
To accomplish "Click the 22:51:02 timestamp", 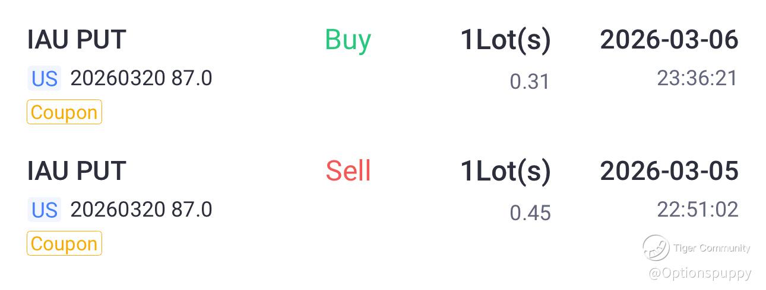I will tap(697, 210).
